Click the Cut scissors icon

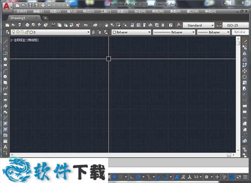53,25
